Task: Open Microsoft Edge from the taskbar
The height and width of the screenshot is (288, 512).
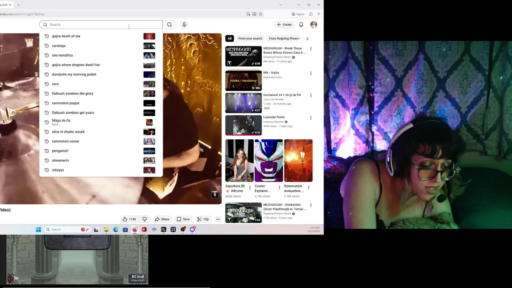Action: pyautogui.click(x=116, y=230)
